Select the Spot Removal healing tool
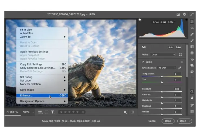The height and width of the screenshot is (131, 200). click(192, 34)
